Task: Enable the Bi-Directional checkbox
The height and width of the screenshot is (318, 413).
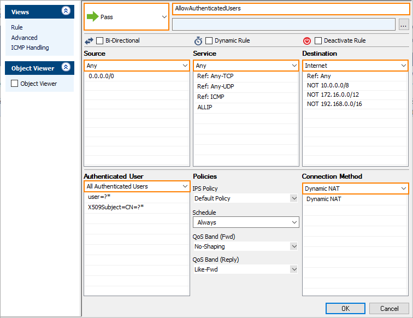Action: [x=99, y=40]
